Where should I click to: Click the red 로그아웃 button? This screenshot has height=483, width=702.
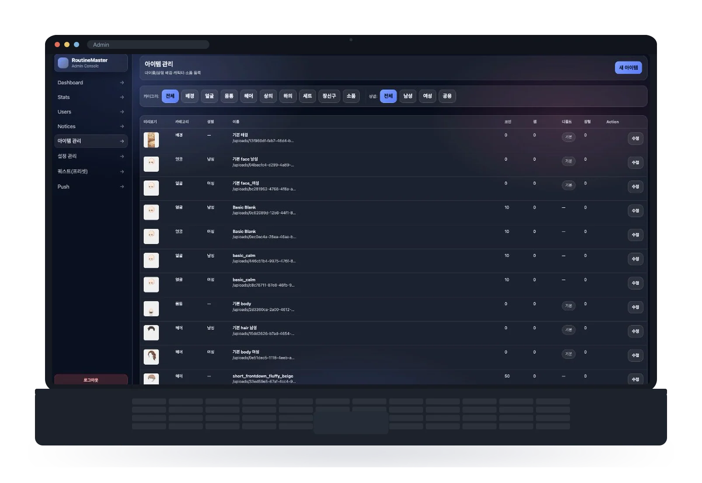(91, 380)
